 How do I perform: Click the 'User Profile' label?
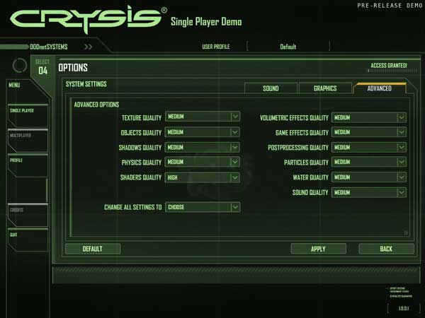point(216,47)
